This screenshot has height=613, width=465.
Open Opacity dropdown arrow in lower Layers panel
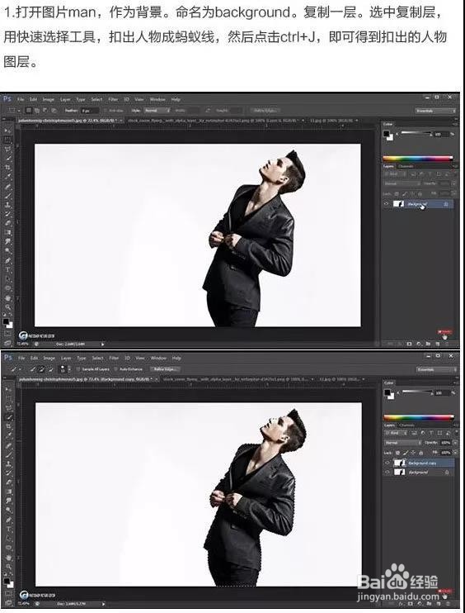pos(455,443)
